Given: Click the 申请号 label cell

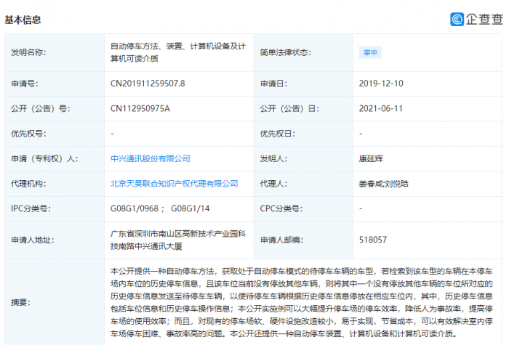Looking at the screenshot, I should click(x=55, y=84).
